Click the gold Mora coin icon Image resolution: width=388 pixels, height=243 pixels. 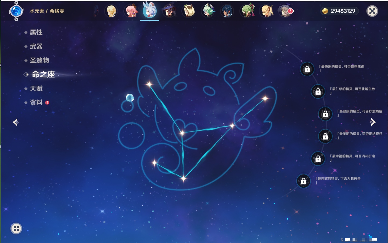(x=325, y=11)
